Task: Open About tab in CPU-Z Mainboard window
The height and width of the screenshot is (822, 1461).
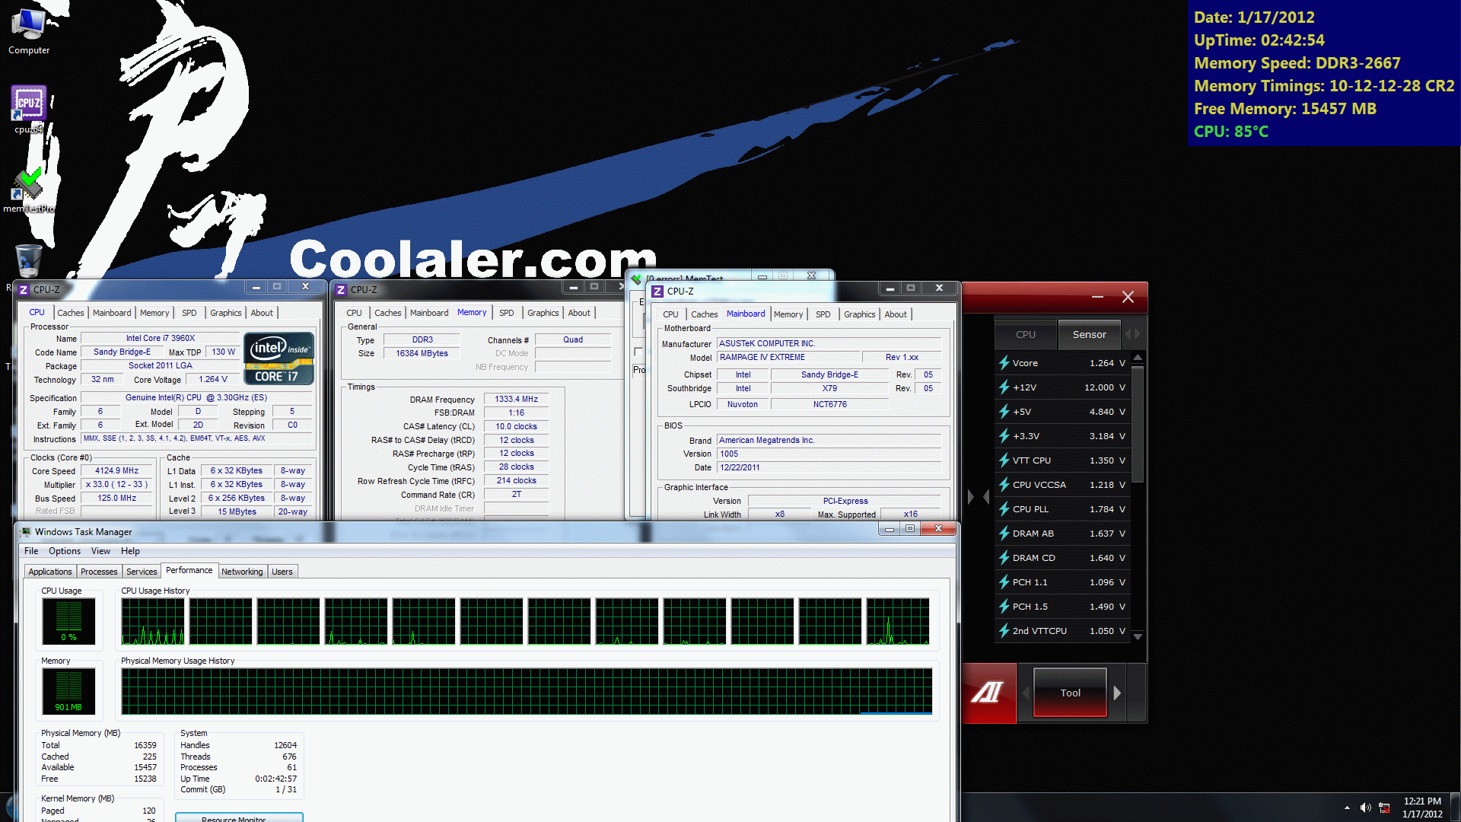Action: pos(896,314)
